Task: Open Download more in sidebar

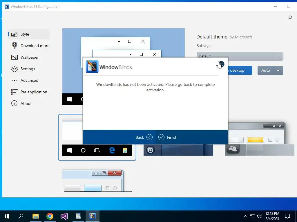Action: [x=30, y=46]
